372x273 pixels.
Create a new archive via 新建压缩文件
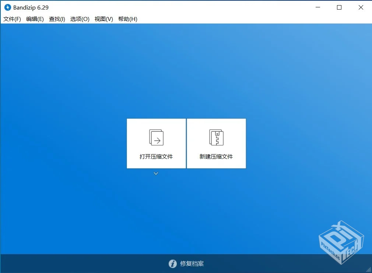click(x=216, y=156)
